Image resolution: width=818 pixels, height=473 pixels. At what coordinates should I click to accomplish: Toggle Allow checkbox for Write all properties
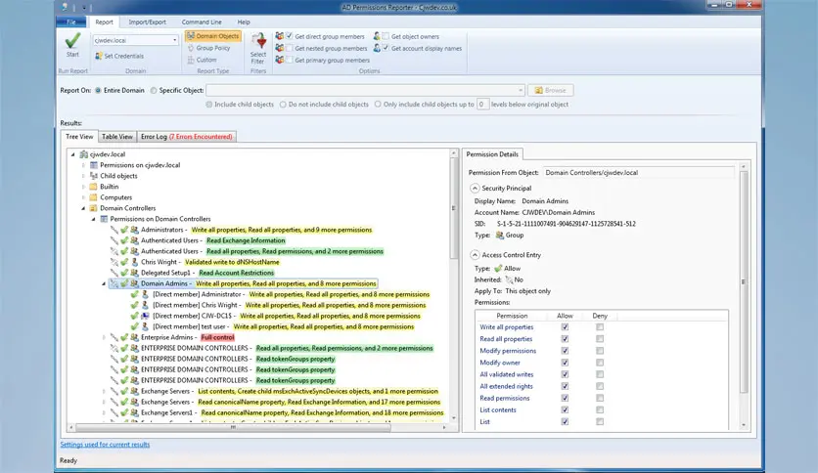click(x=565, y=327)
